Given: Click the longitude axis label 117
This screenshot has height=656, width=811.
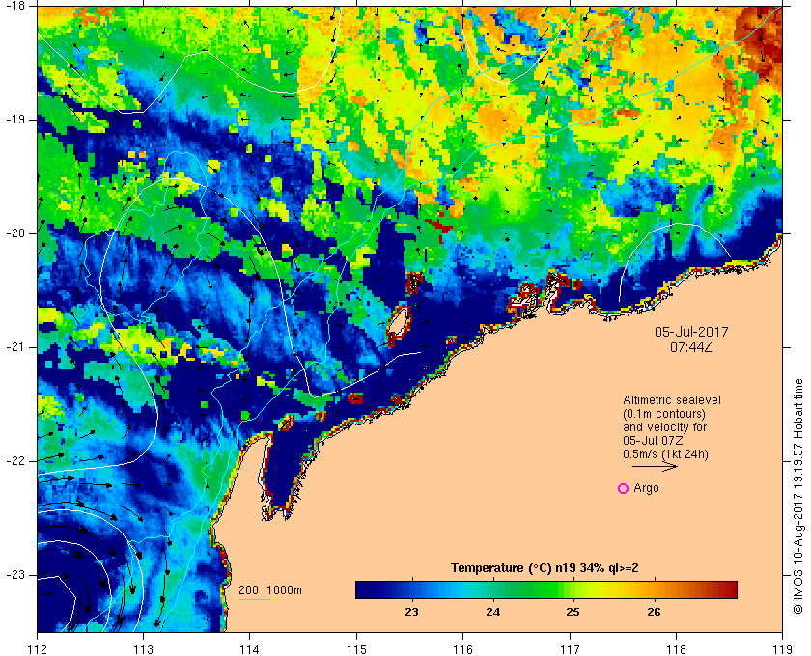Looking at the screenshot, I should pos(570,648).
